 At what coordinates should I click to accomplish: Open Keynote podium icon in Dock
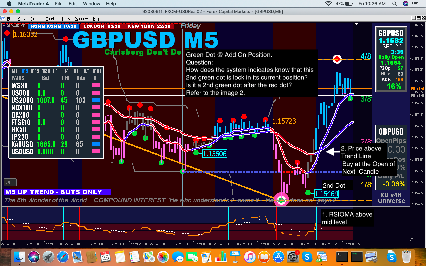coord(235,257)
